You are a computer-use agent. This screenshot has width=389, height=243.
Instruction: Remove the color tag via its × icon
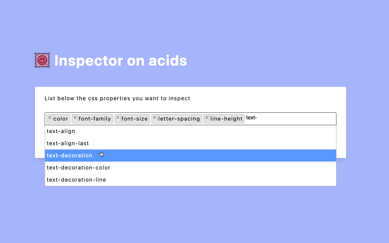[50, 118]
